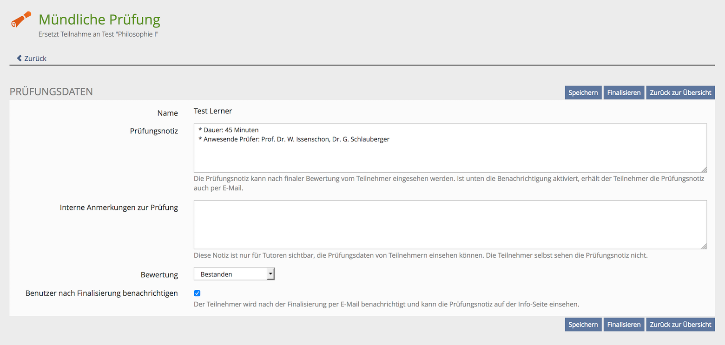725x345 pixels.
Task: Open Zurück zur Übersicht at the top
Action: click(x=680, y=92)
